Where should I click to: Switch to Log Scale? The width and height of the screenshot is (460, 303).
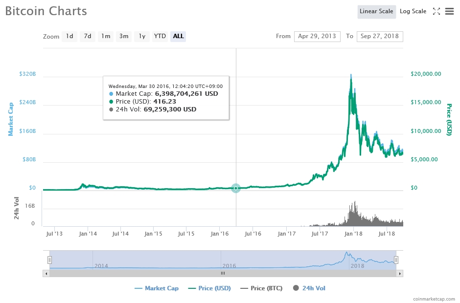coord(413,11)
